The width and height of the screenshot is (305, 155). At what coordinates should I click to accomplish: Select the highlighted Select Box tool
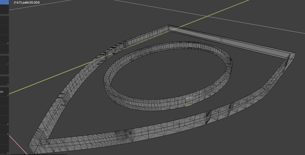pyautogui.click(x=4, y=2)
